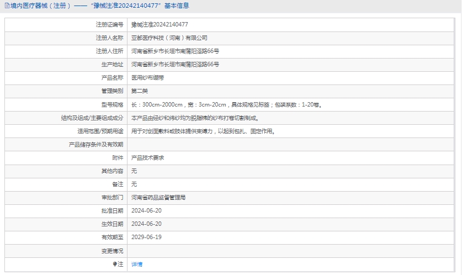
Task: Click the page header title 基本信息
Action: [x=177, y=6]
